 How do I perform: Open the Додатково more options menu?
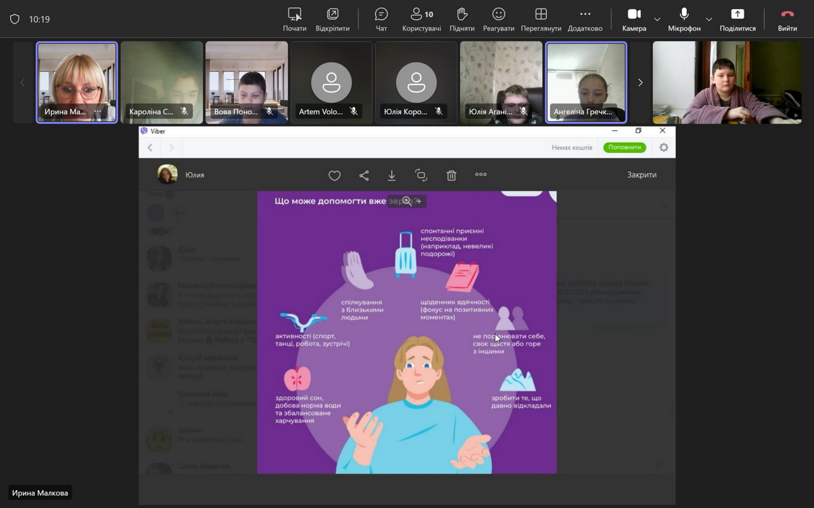click(x=585, y=19)
